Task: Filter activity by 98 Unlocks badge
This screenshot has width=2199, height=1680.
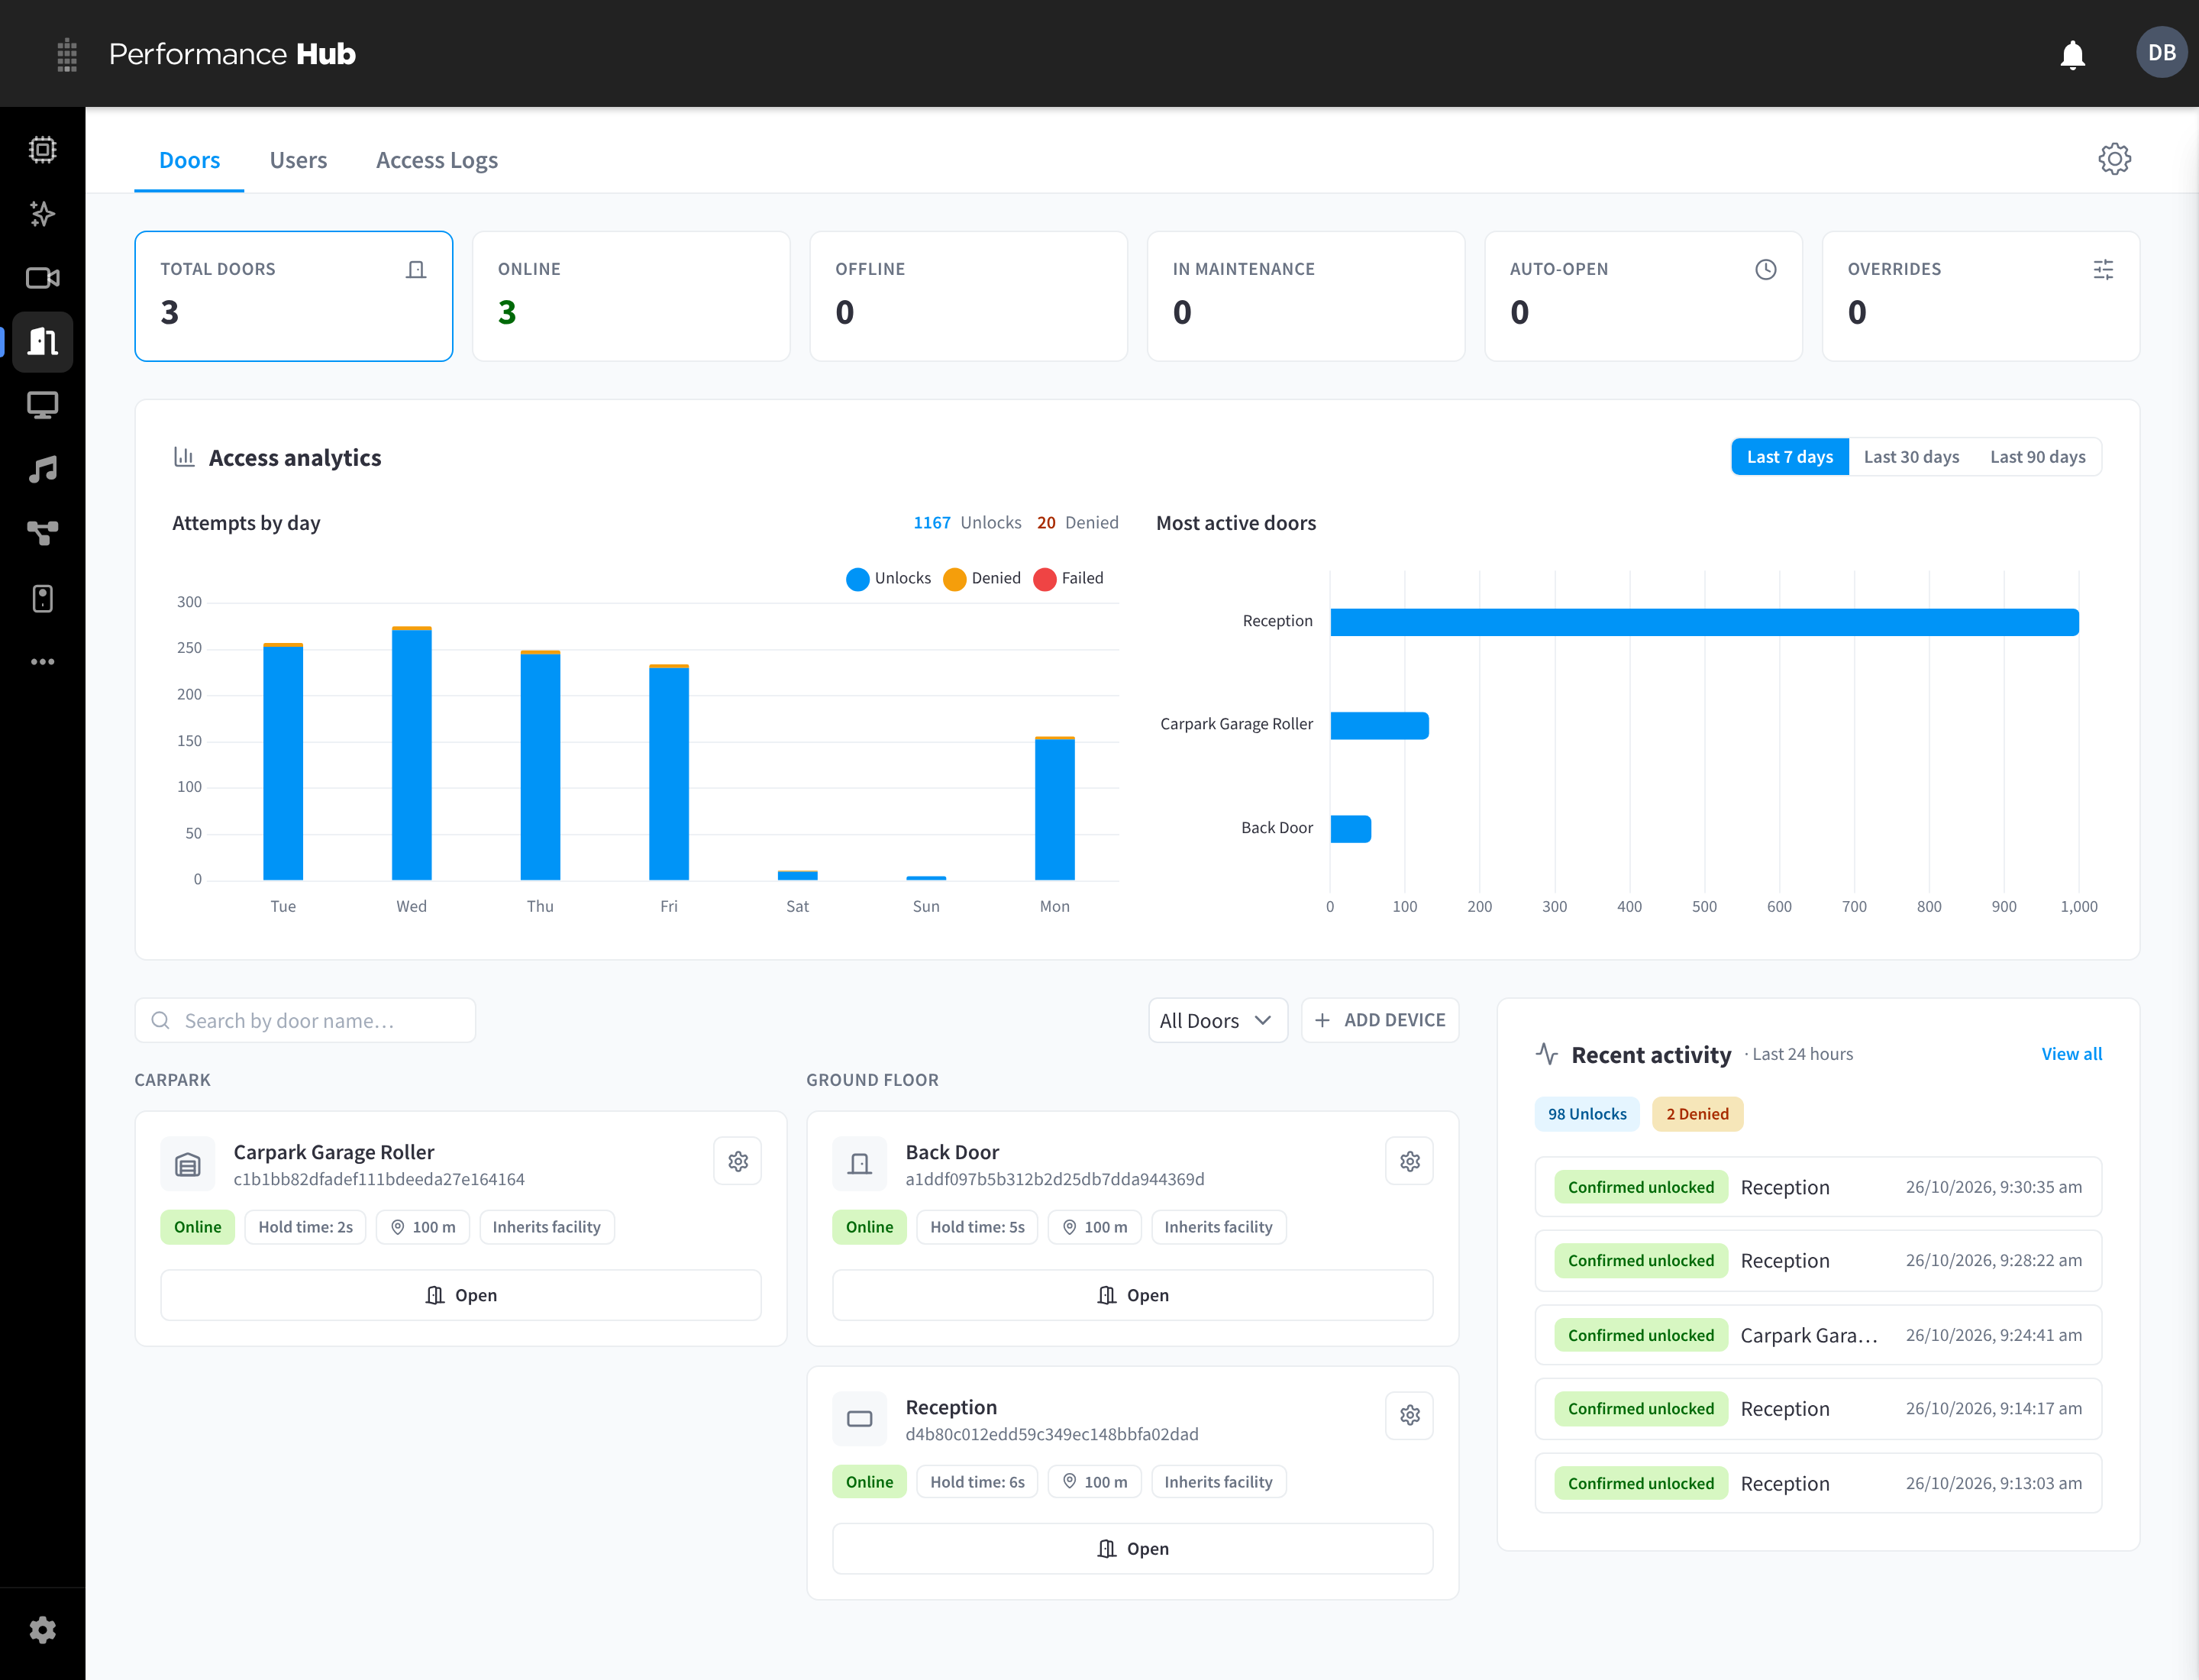Action: (1586, 1114)
